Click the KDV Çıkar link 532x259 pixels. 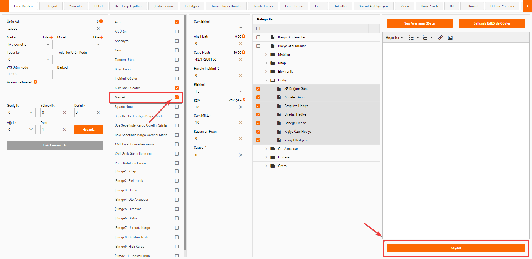click(x=235, y=100)
